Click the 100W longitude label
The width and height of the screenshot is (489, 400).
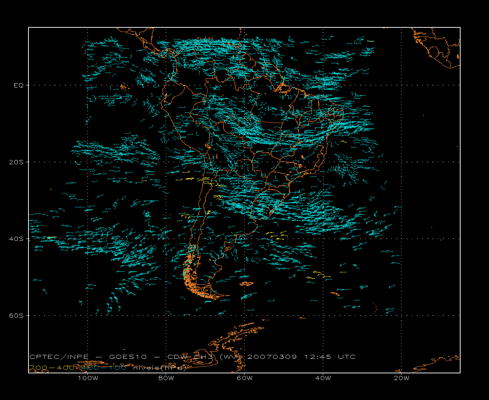(x=88, y=378)
